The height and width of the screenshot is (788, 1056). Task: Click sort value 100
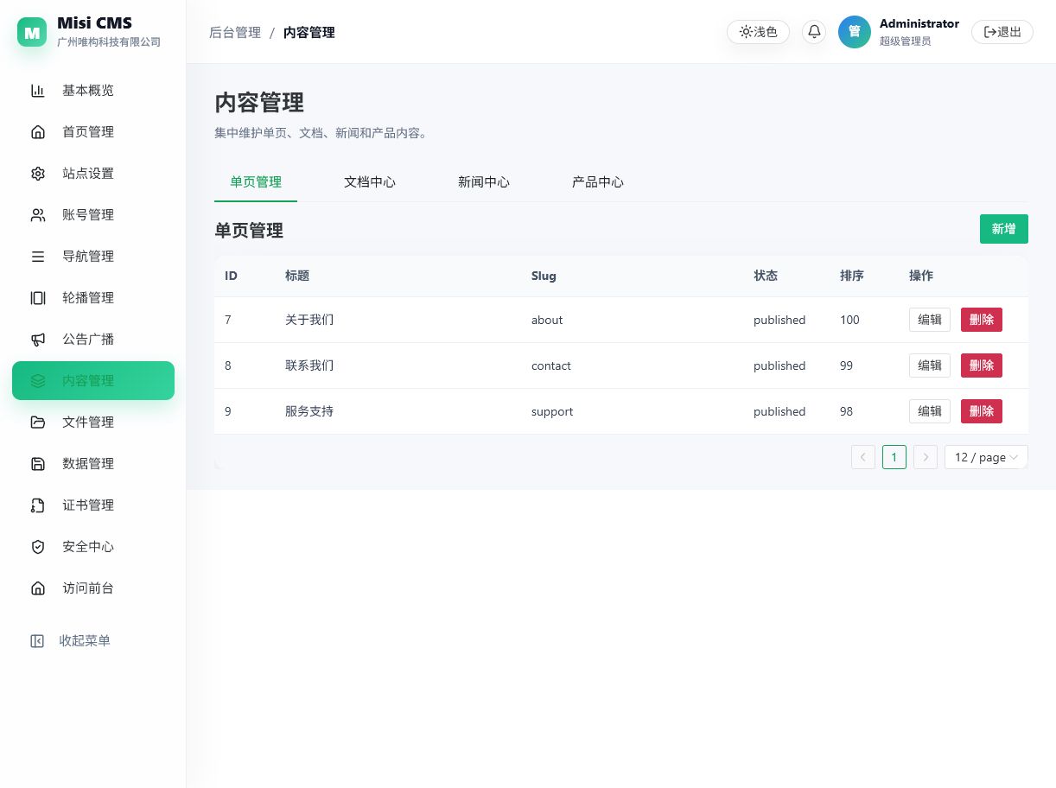849,320
